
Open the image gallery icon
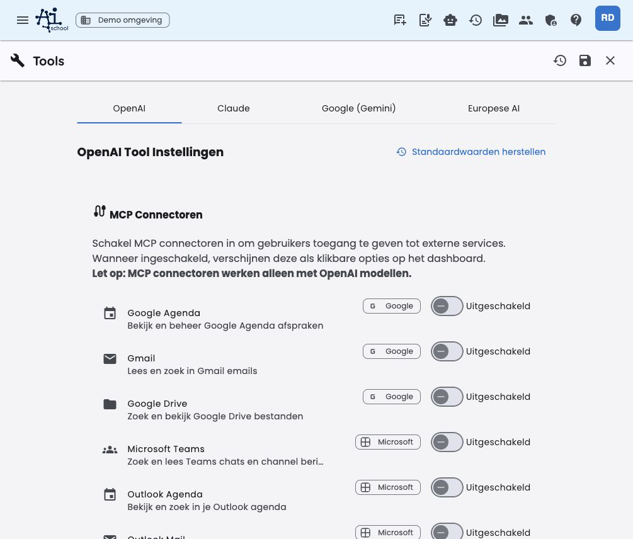pos(501,20)
